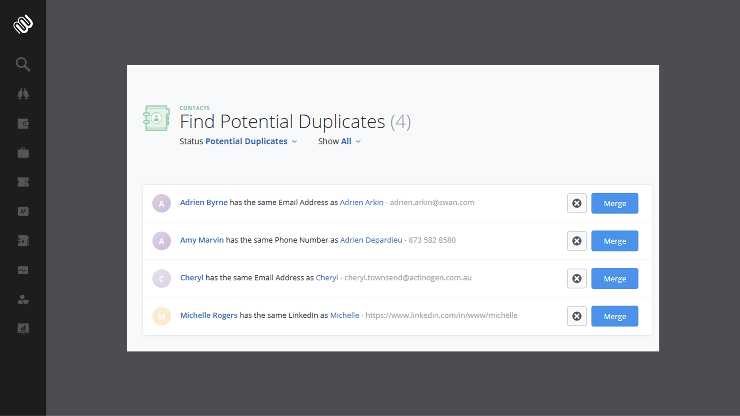Image resolution: width=740 pixels, height=416 pixels.
Task: Open the search magnifier in the sidebar
Action: [x=23, y=64]
